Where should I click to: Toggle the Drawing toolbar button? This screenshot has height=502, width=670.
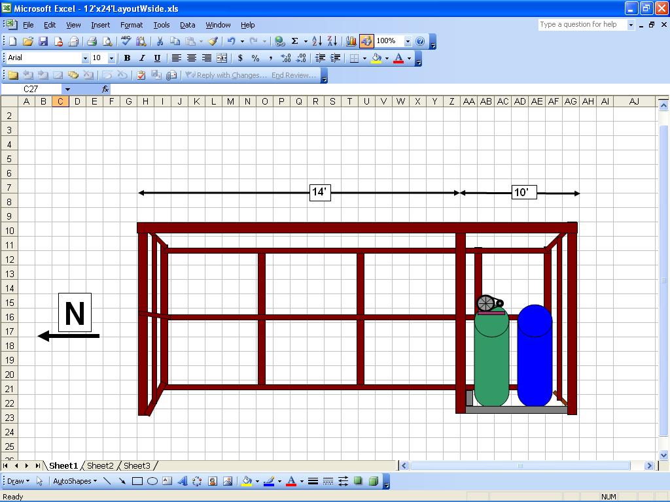(366, 41)
